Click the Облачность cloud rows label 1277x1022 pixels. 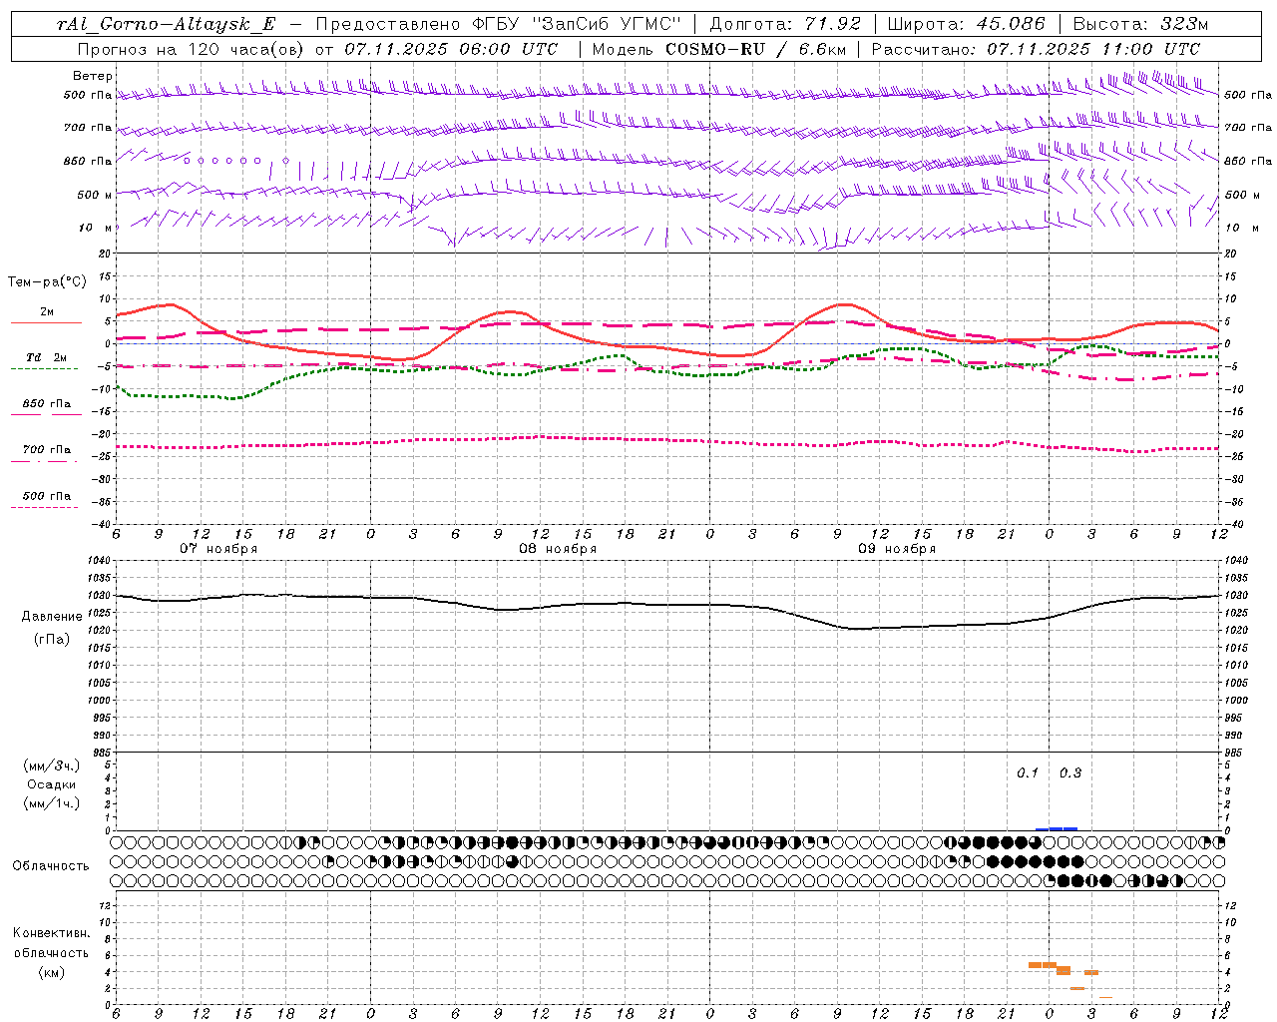click(51, 866)
